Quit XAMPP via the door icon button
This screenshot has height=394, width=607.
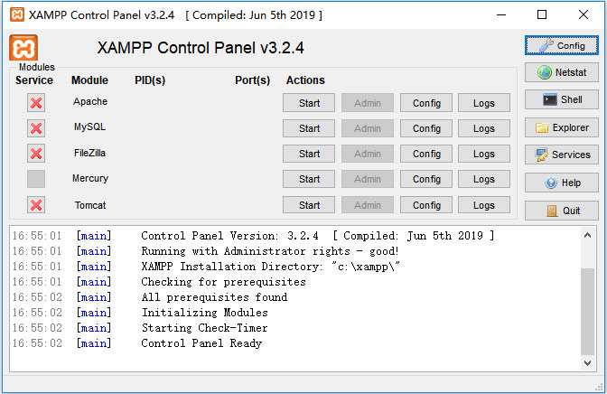coord(561,211)
